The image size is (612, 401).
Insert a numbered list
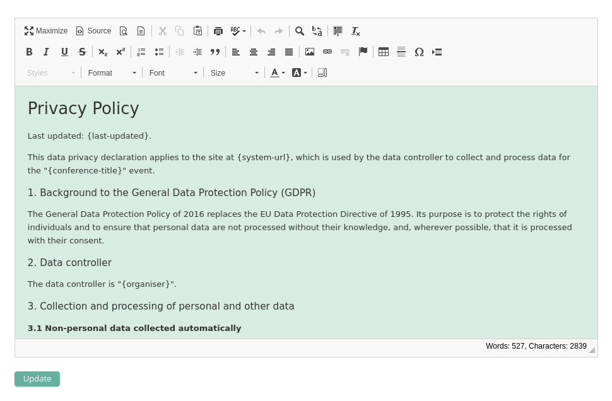(141, 52)
